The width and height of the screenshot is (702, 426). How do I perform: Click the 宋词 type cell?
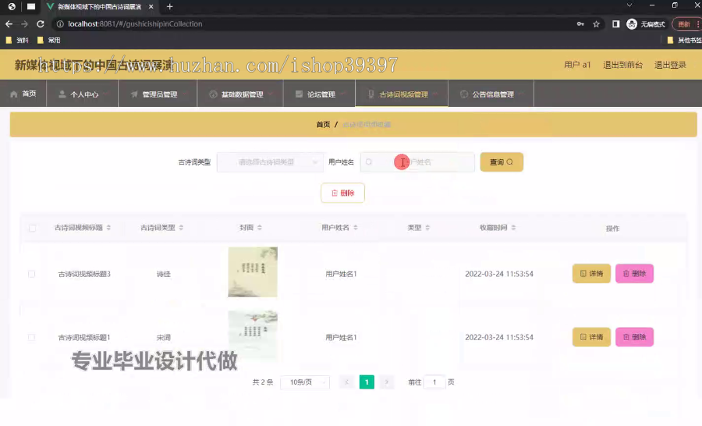coord(164,338)
